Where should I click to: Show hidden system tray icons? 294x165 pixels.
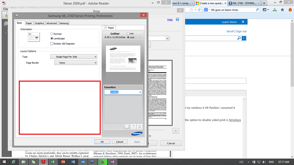pos(248,162)
